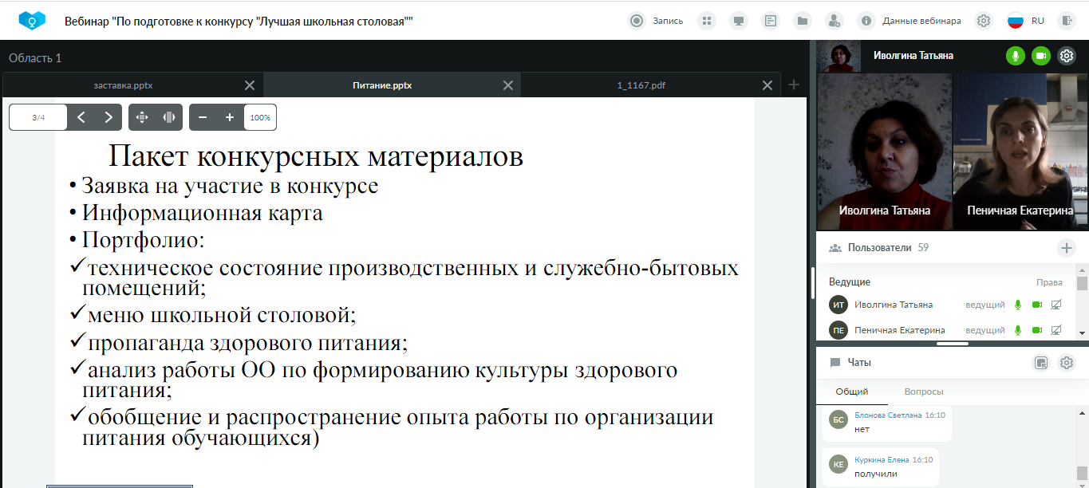
Task: Switch to Питание.pptx tab
Action: click(382, 85)
